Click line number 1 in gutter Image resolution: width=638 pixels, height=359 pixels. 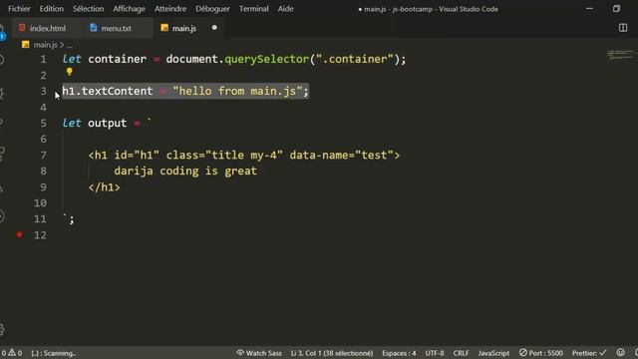pyautogui.click(x=43, y=60)
